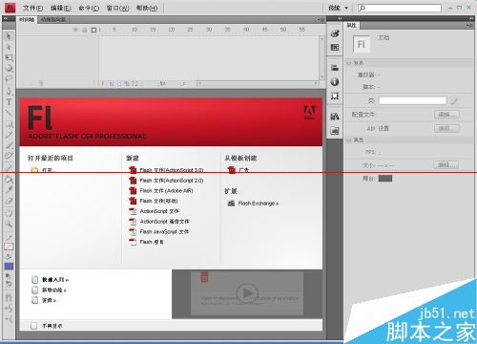The image size is (477, 344).
Task: Switch to the 时间轴 tab
Action: 27,20
